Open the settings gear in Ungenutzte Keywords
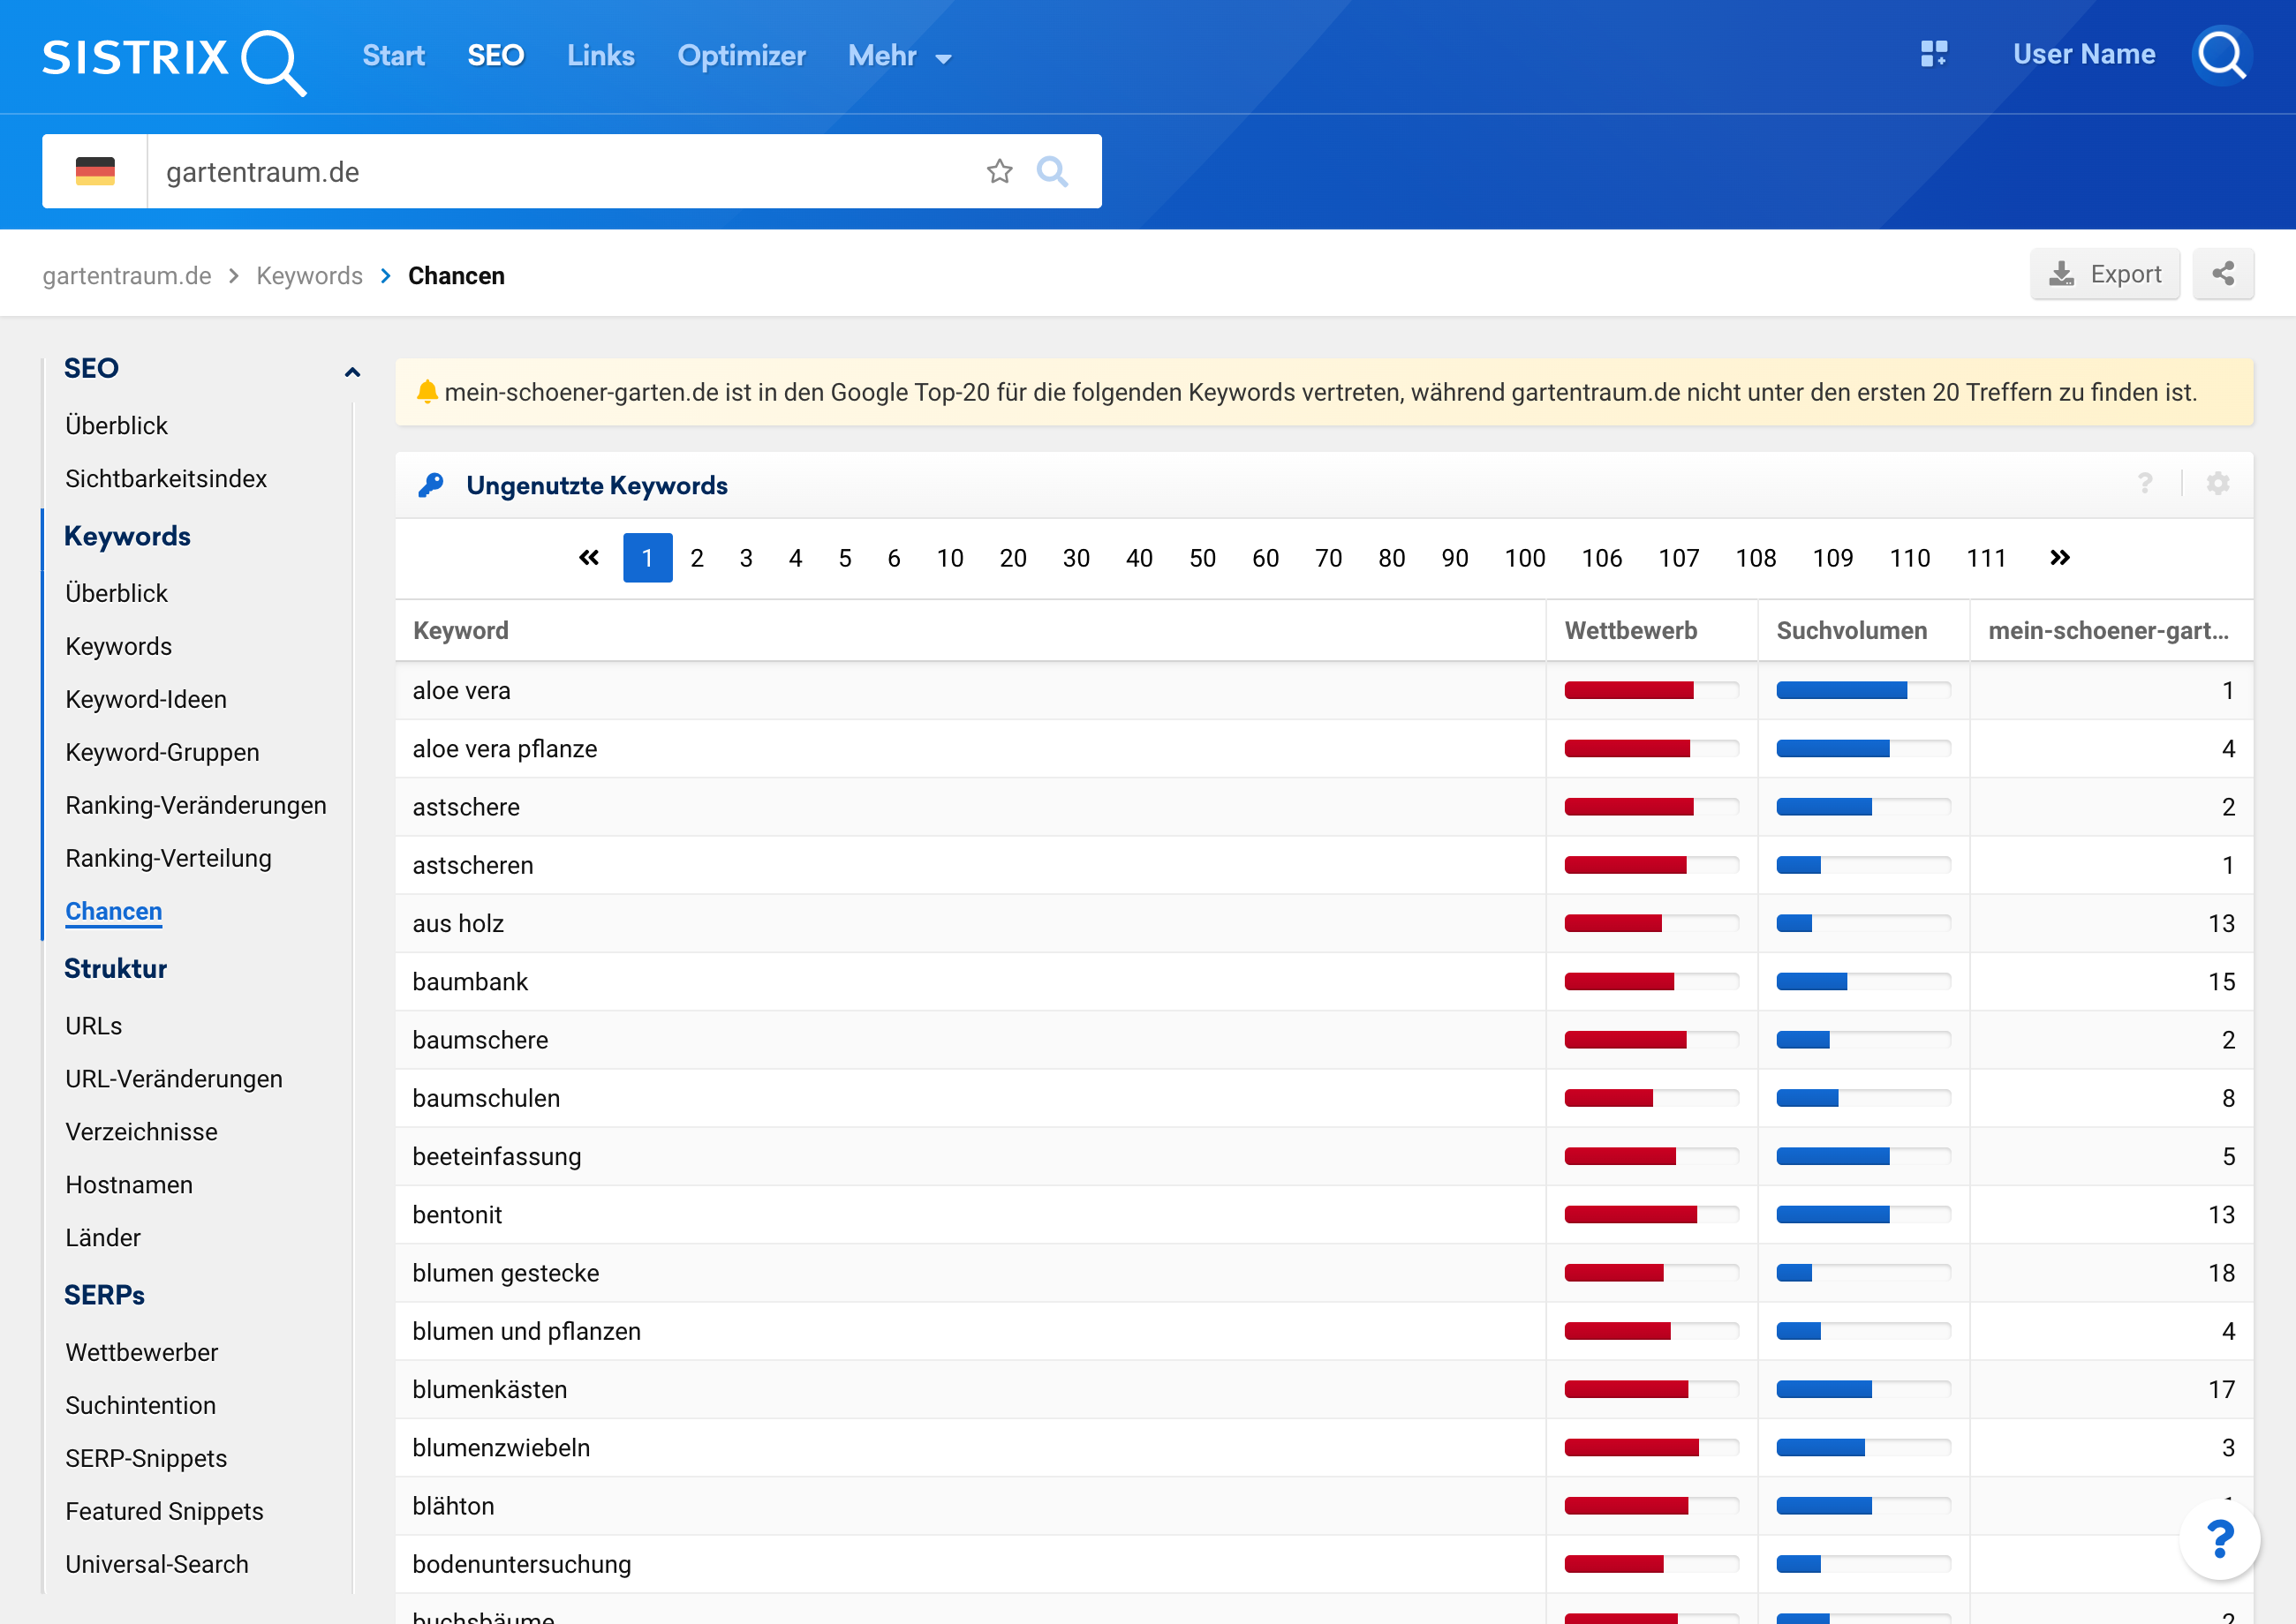The image size is (2296, 1624). point(2217,484)
